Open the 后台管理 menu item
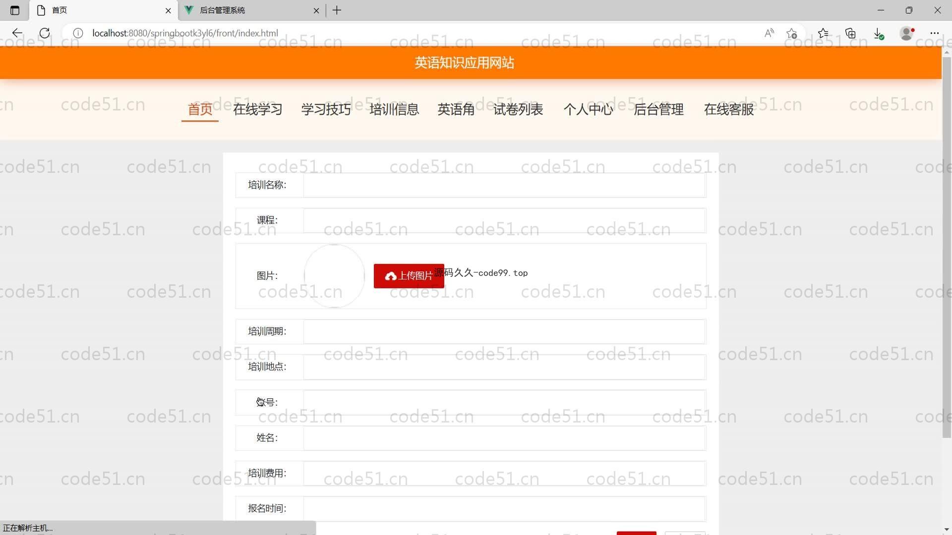This screenshot has width=952, height=535. (659, 109)
